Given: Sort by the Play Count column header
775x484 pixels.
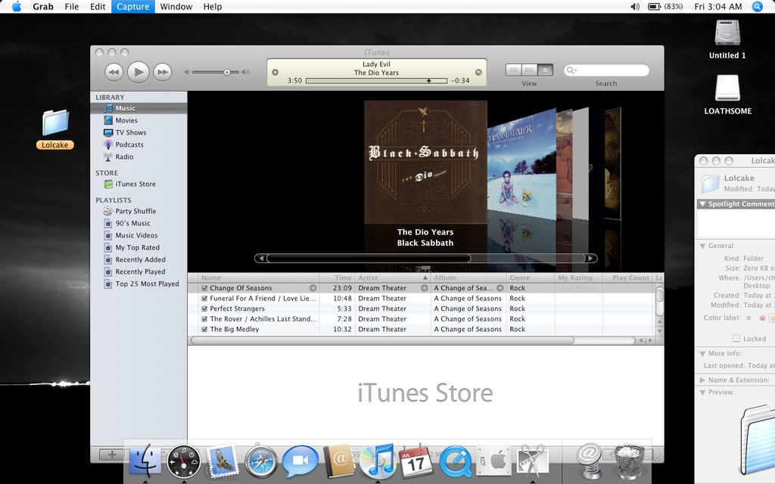Looking at the screenshot, I should (x=628, y=278).
